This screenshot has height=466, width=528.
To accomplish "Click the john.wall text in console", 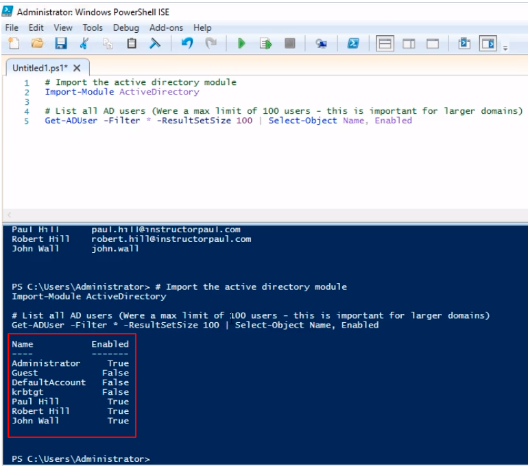I will pos(115,248).
